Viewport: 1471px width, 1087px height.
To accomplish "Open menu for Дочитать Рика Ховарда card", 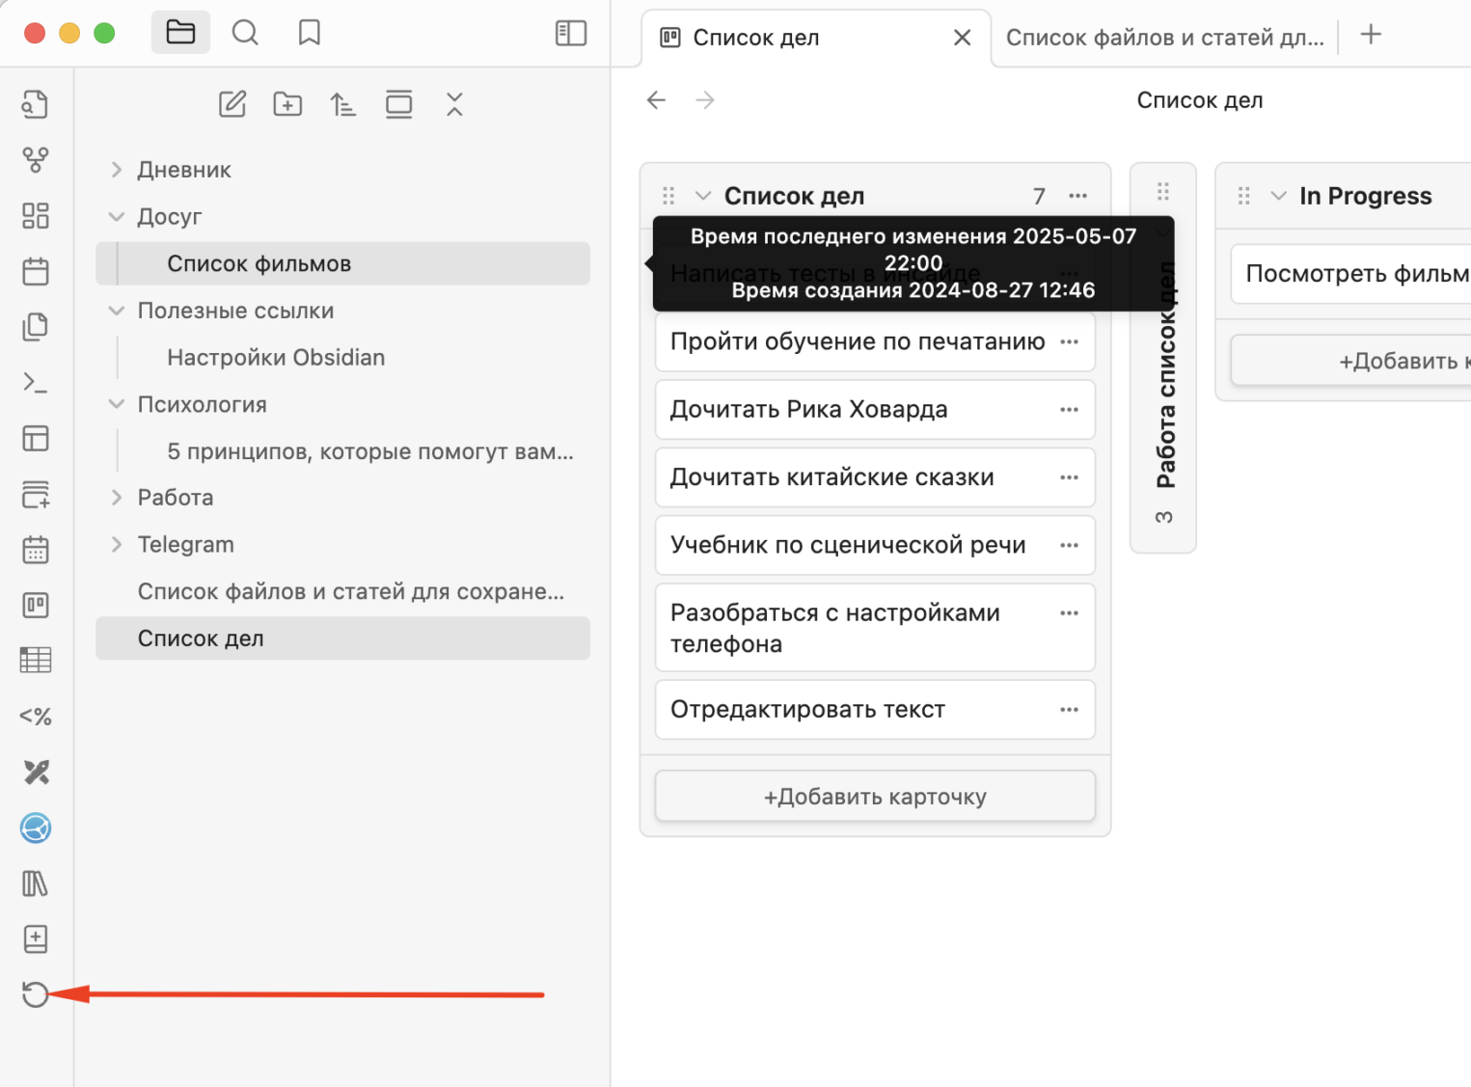I will coord(1069,410).
